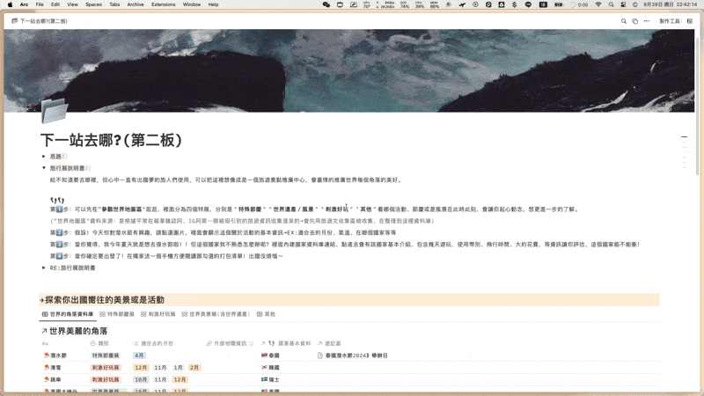This screenshot has height=396, width=704.
Task: Click the Wi-Fi status icon
Action: tap(598, 4)
